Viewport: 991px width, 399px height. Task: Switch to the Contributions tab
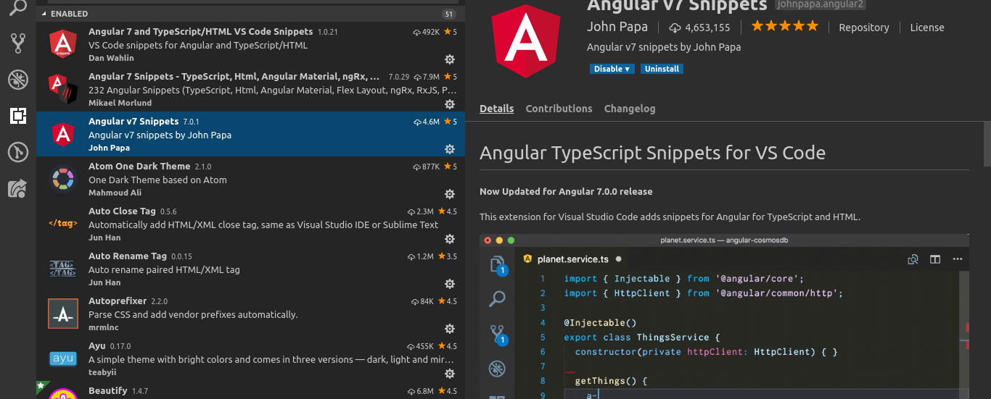point(559,109)
